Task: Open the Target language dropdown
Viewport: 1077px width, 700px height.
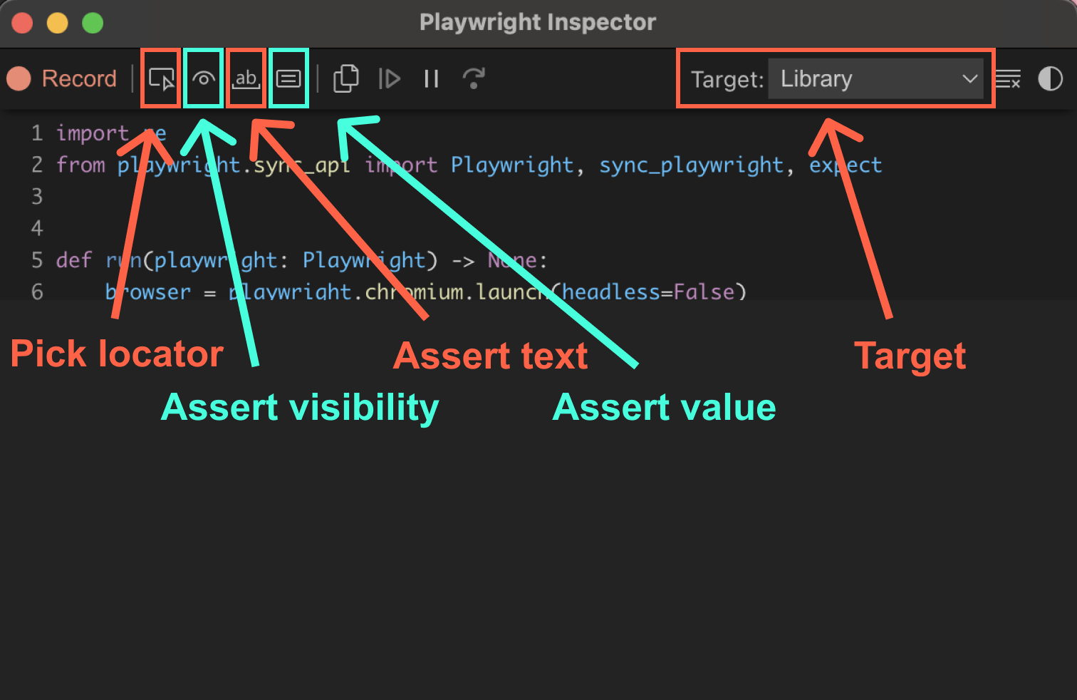Action: [x=876, y=78]
